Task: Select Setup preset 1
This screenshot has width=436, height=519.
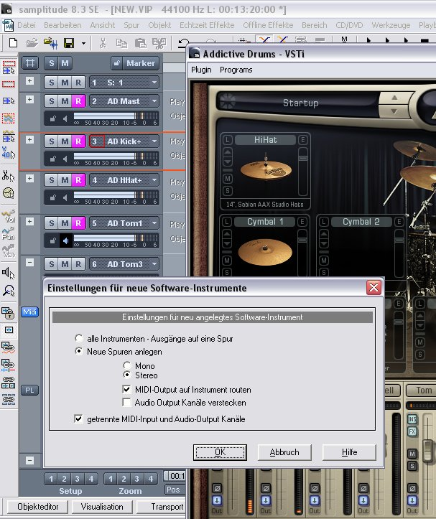Action: pos(51,479)
